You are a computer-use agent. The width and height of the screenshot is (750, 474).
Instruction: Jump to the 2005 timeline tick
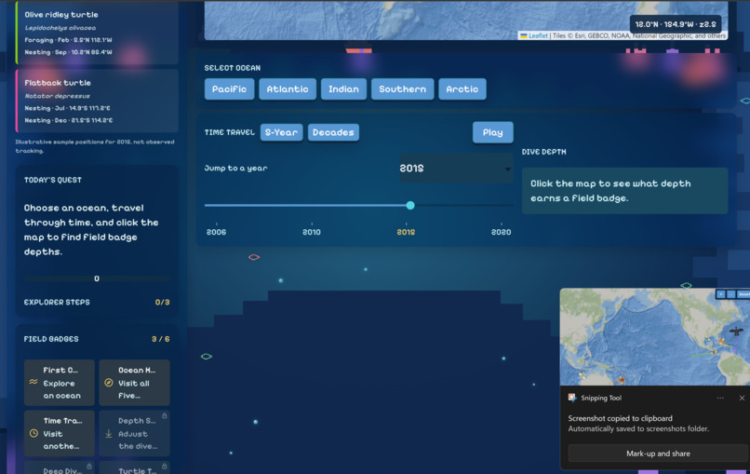(x=216, y=232)
